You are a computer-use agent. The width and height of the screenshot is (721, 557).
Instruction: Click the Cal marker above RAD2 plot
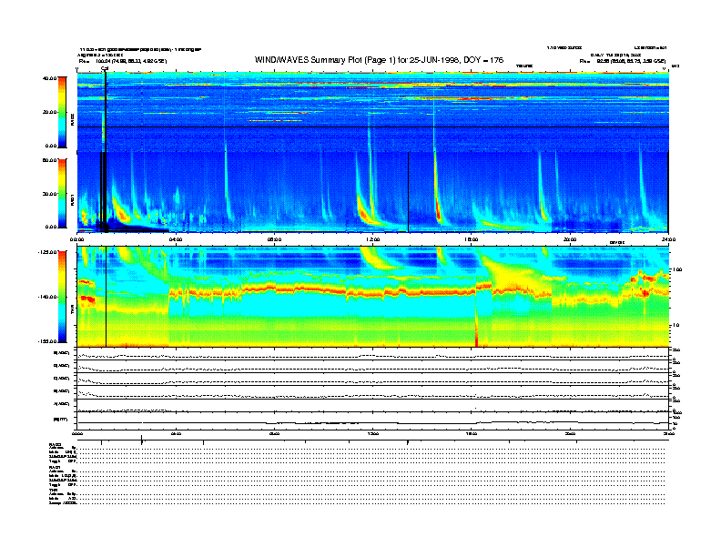coord(105,68)
